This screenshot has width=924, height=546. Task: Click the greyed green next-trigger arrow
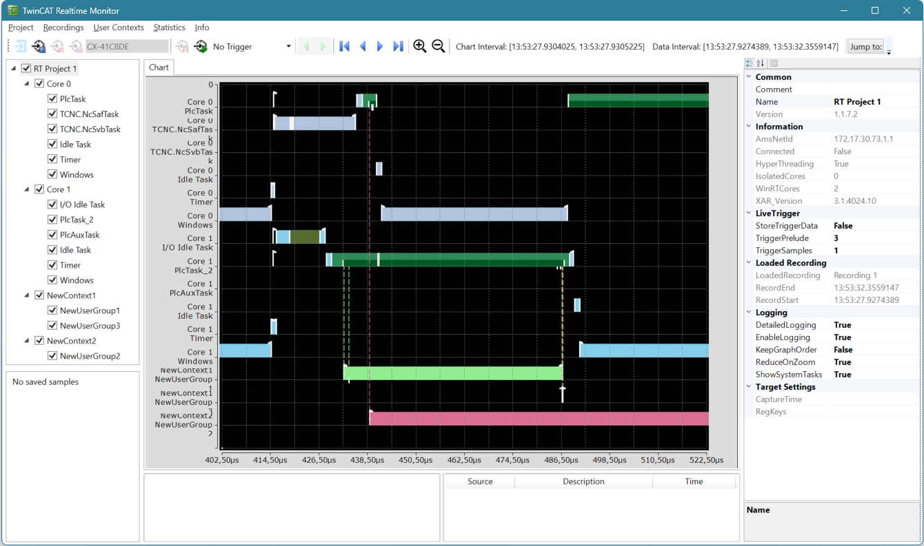(x=323, y=47)
